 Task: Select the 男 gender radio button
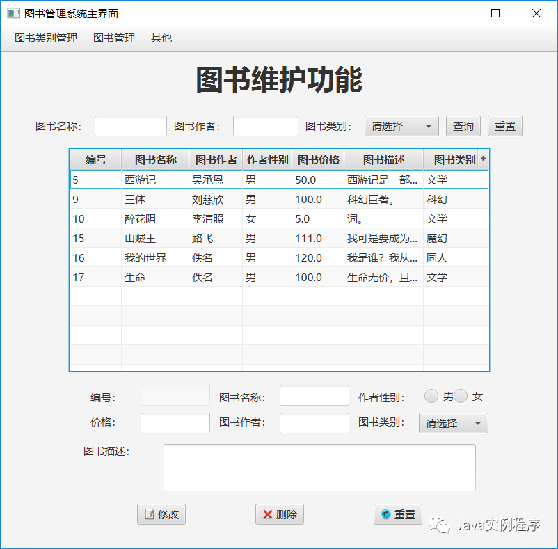point(431,396)
